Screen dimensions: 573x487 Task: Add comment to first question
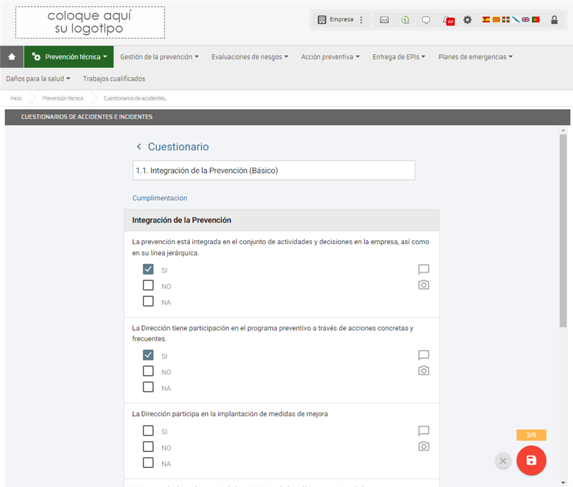[x=423, y=269]
